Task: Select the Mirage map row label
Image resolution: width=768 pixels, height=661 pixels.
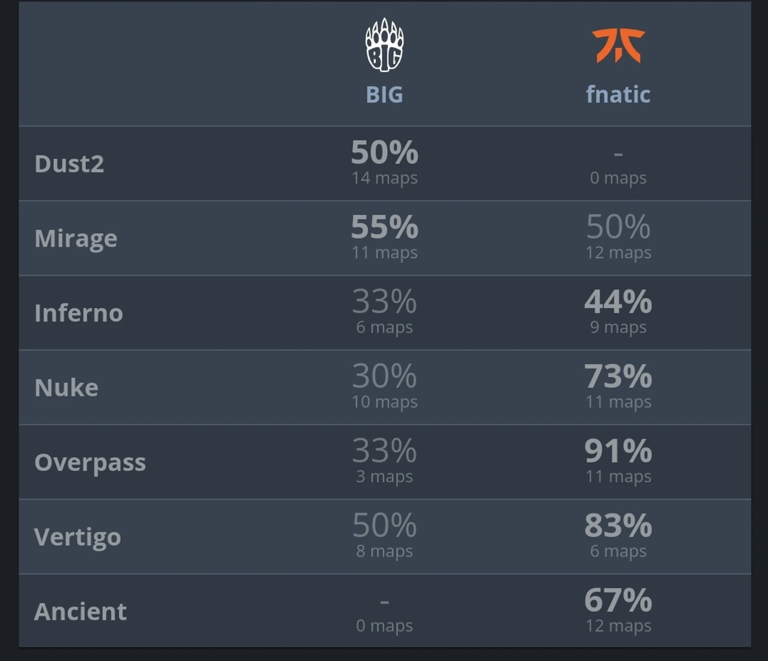Action: 76,239
